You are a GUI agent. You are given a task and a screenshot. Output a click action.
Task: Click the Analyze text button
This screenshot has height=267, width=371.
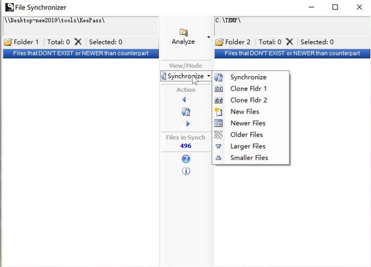(x=183, y=41)
